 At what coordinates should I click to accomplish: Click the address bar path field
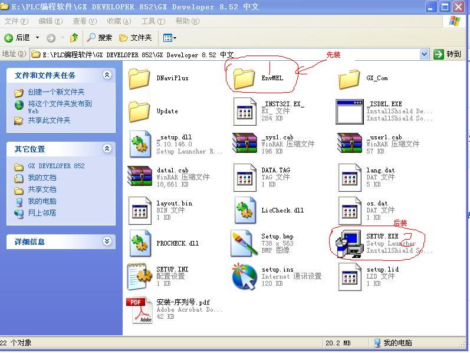pyautogui.click(x=224, y=54)
